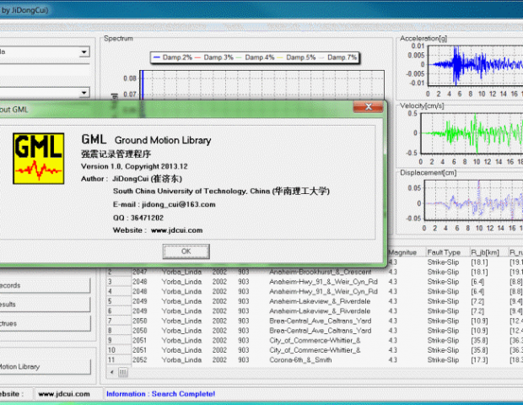Click the Fault Type column header
The width and height of the screenshot is (523, 405).
pos(445,253)
